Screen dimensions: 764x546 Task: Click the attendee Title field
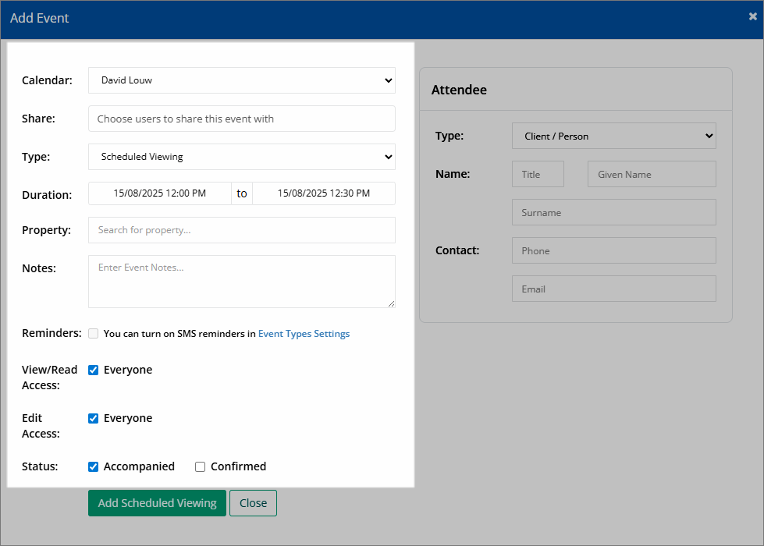click(538, 174)
